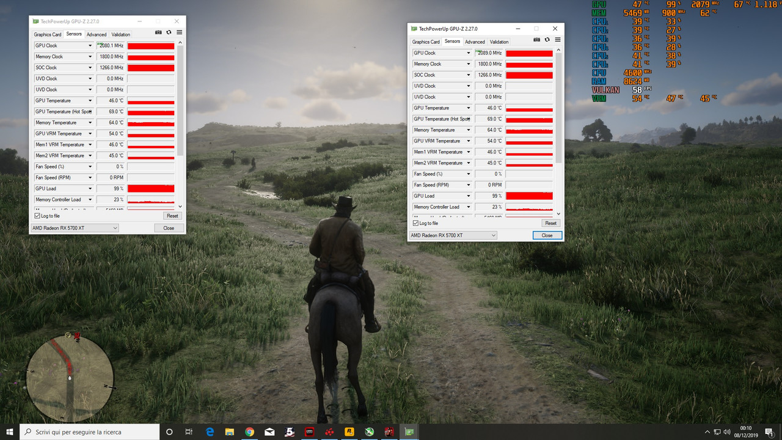Open Advanced tab in left GPU-Z window
The height and width of the screenshot is (440, 782).
click(97, 35)
